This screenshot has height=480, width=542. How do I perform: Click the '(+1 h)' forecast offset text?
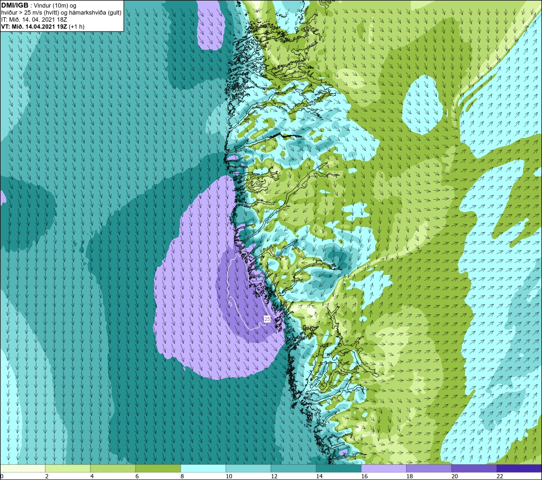[x=76, y=27]
